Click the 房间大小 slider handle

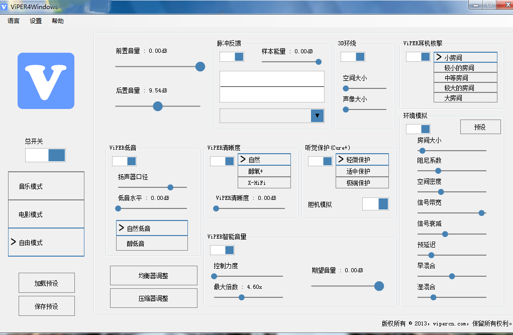tap(423, 151)
